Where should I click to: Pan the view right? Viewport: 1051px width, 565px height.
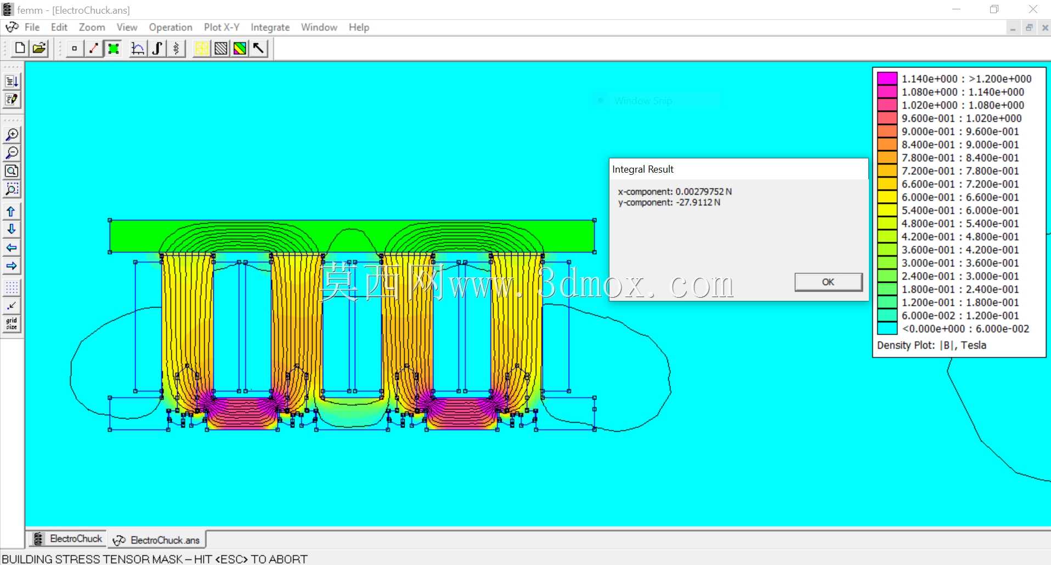[12, 266]
